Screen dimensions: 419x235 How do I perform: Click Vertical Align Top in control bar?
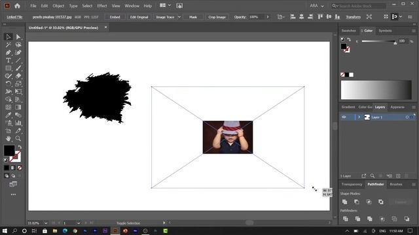point(320,17)
